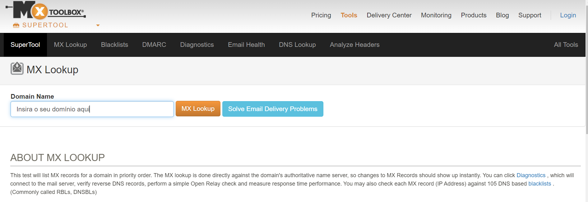Open Analyze Headers tab

tap(355, 45)
